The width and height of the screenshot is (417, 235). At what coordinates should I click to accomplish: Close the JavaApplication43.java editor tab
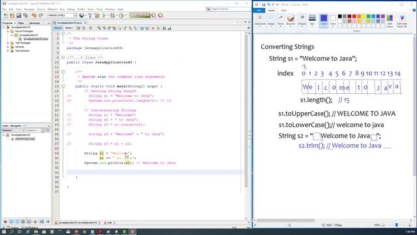click(85, 23)
